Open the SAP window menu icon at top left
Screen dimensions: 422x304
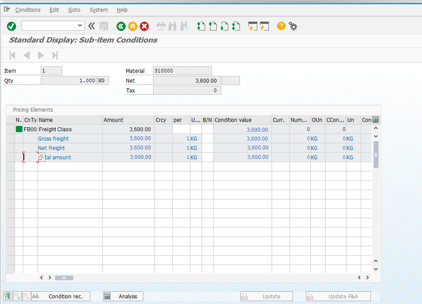point(7,10)
